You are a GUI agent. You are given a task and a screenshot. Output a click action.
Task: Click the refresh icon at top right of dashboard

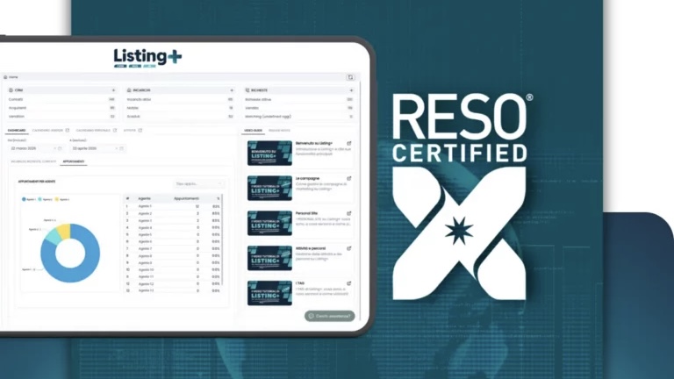tap(350, 77)
